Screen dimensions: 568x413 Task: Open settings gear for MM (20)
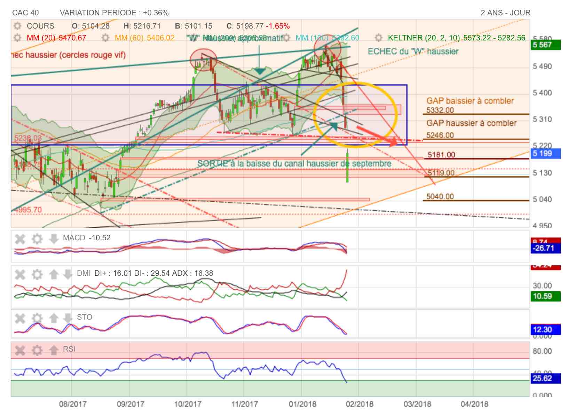pyautogui.click(x=17, y=38)
